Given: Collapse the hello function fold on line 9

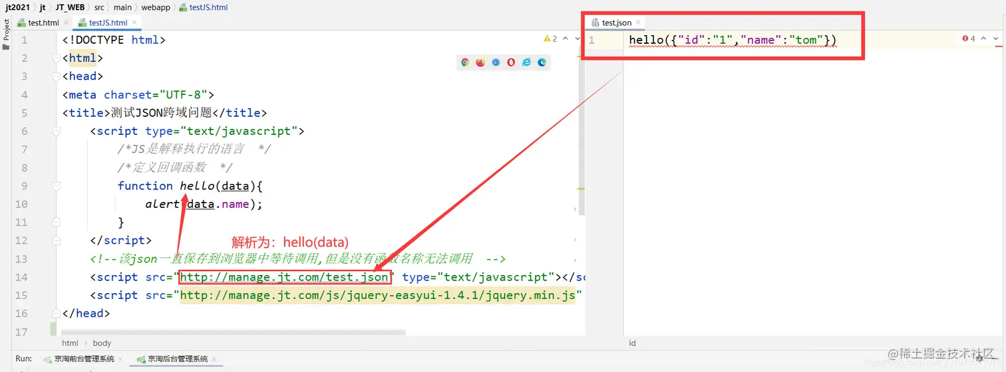Looking at the screenshot, I should pos(56,186).
